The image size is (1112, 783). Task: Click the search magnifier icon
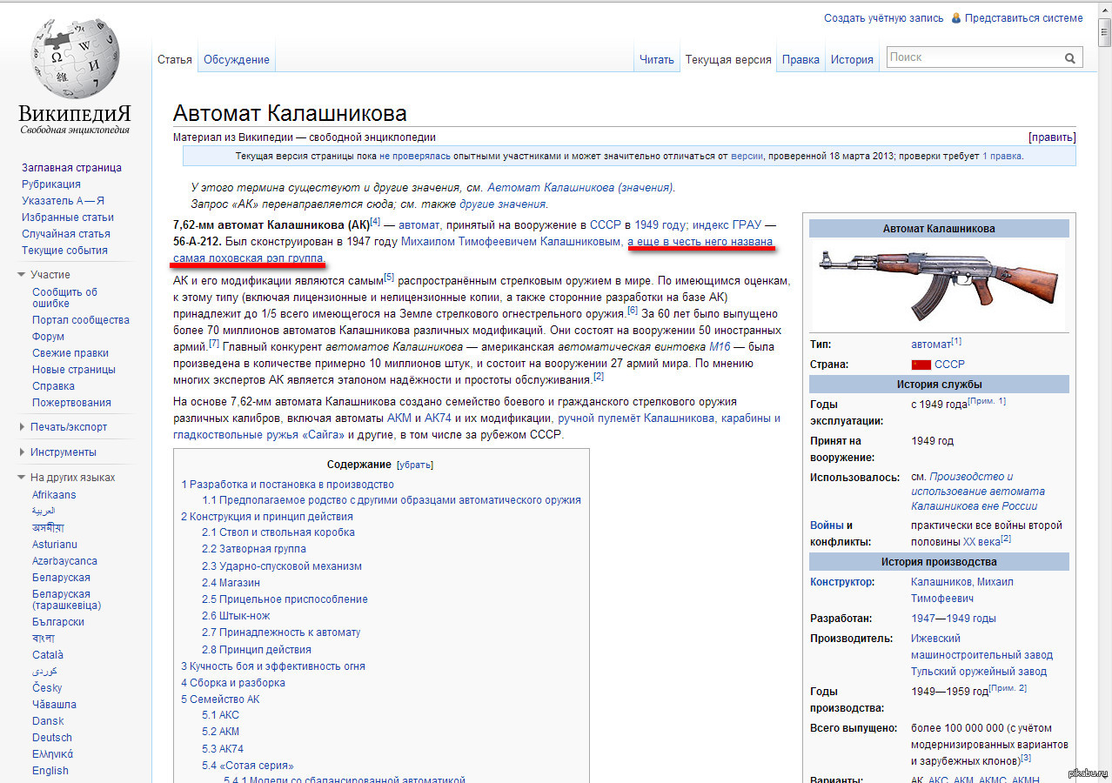coord(1069,58)
